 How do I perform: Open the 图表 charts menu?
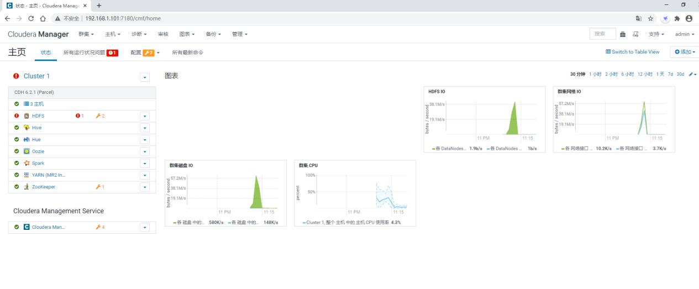coord(187,34)
